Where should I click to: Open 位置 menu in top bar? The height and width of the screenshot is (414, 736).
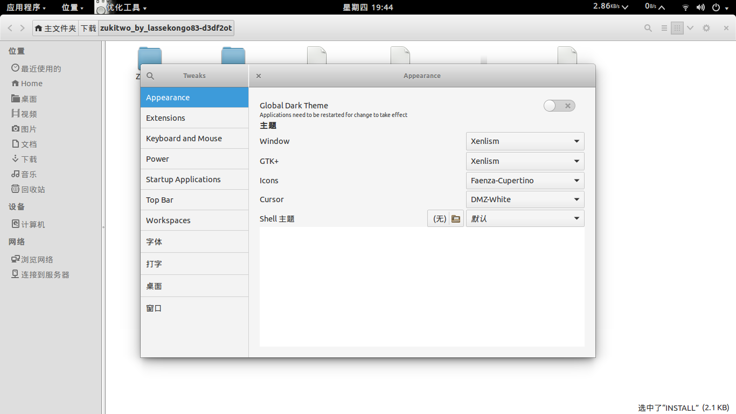coord(73,8)
